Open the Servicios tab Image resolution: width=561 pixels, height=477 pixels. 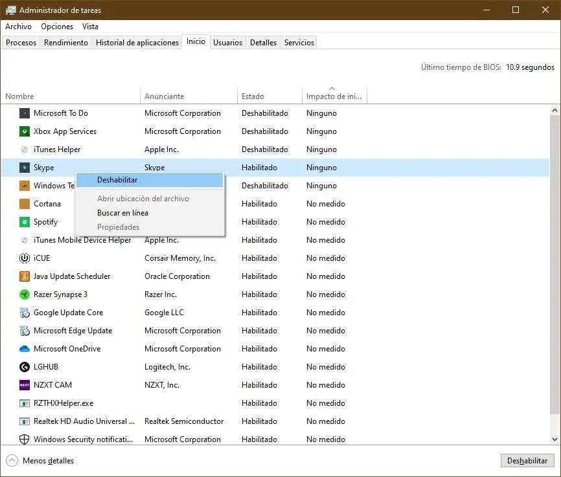299,43
